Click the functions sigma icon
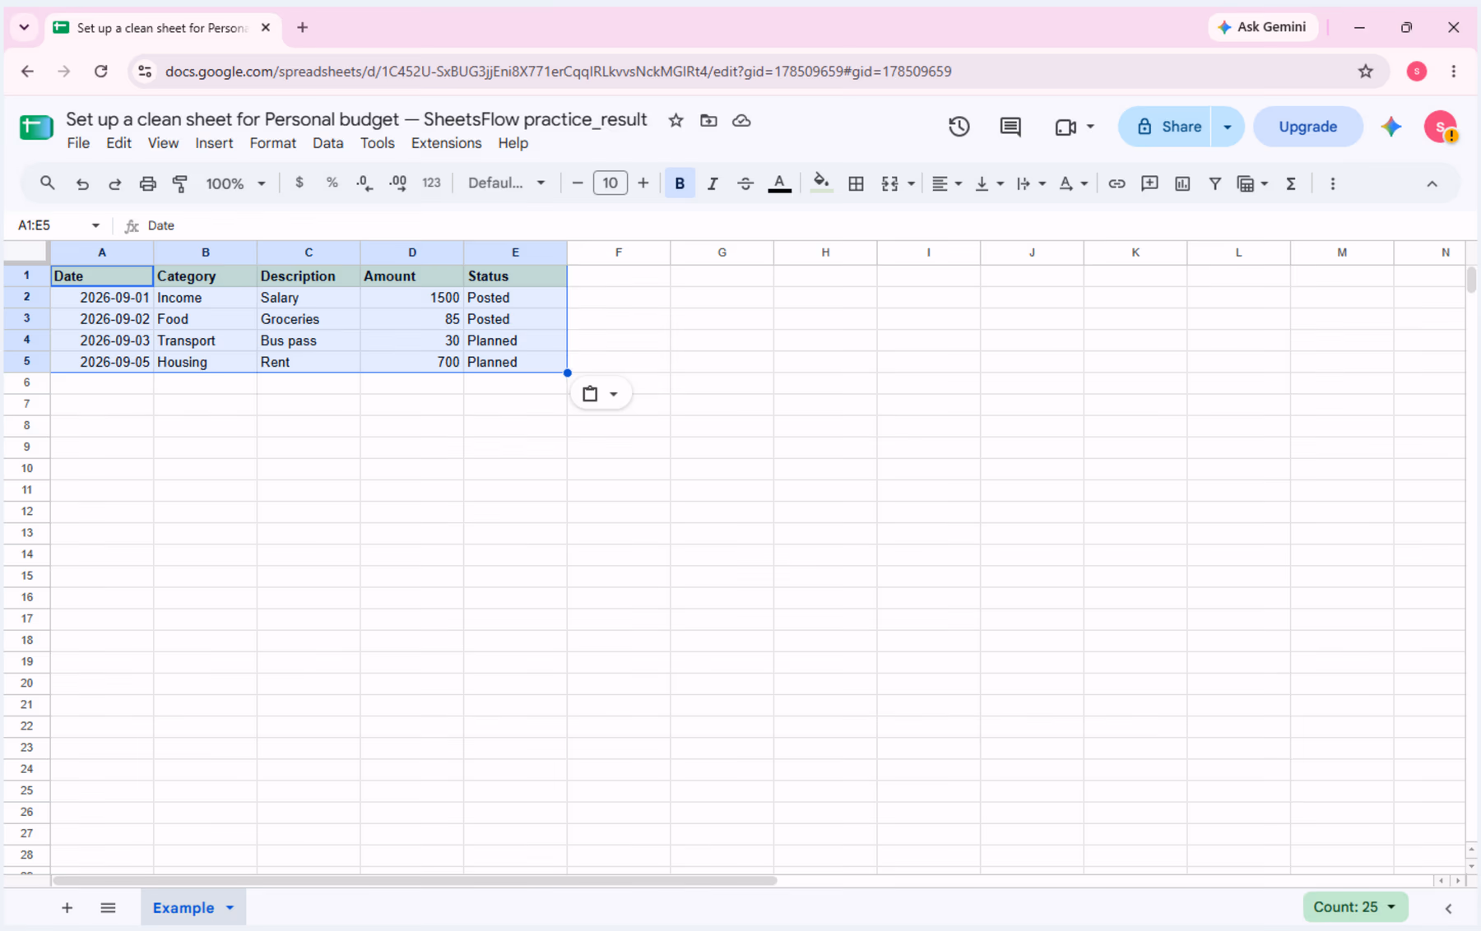The image size is (1481, 931). coord(1290,183)
